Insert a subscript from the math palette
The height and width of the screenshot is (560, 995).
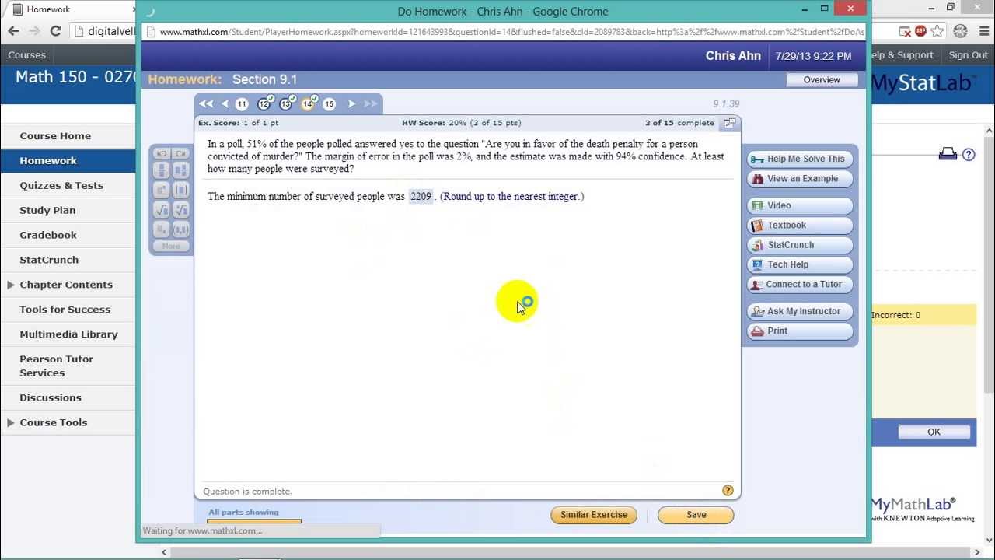pyautogui.click(x=162, y=229)
